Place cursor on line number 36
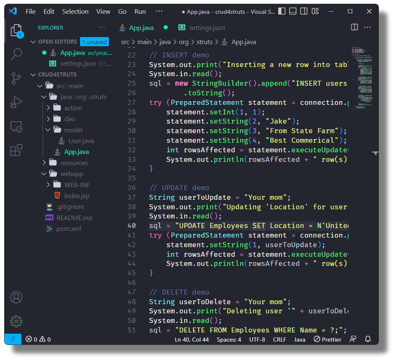This screenshot has height=362, width=396. (132, 188)
